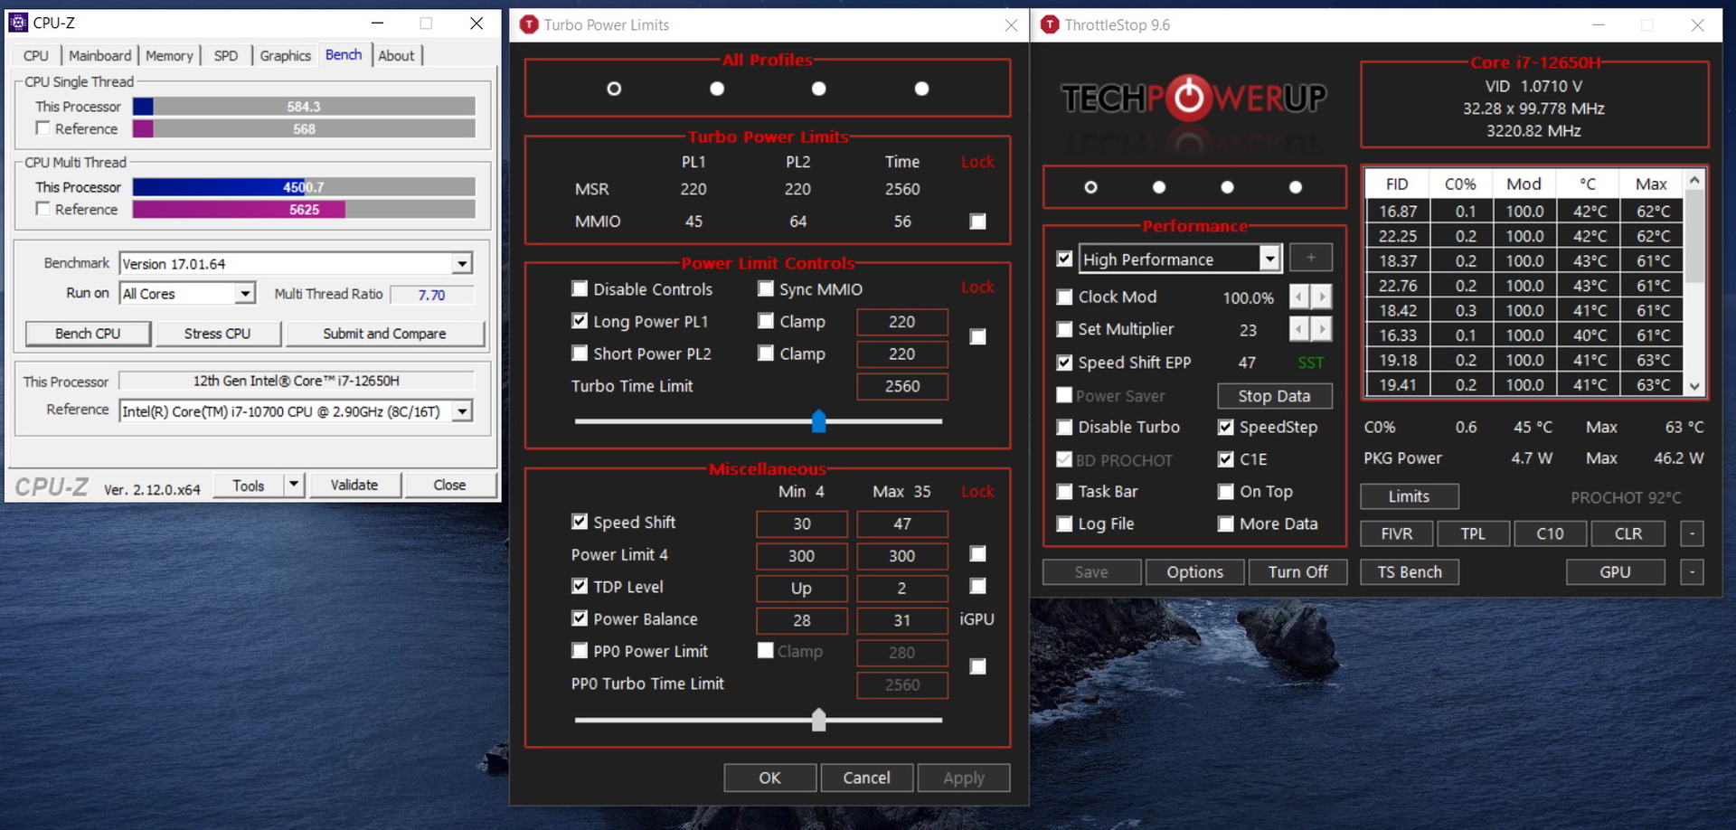Screen dimensions: 1736x830
Task: Switch to the Mainboard tab
Action: coord(100,55)
